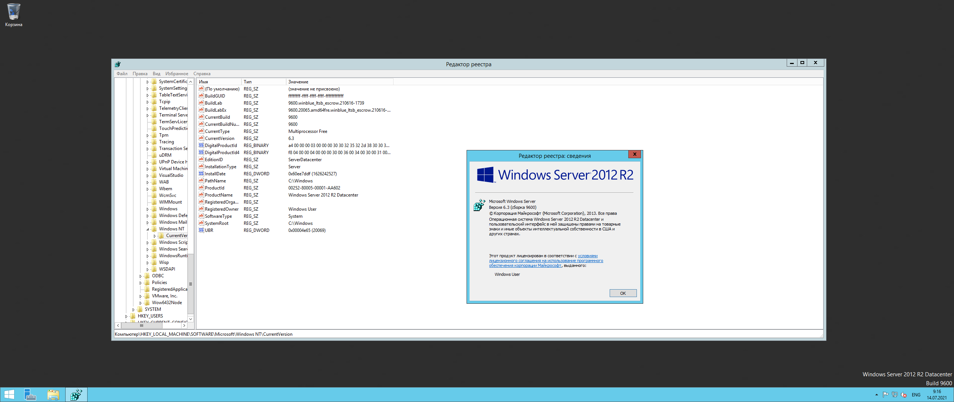The height and width of the screenshot is (402, 954).
Task: Open the Правка menu
Action: (140, 74)
